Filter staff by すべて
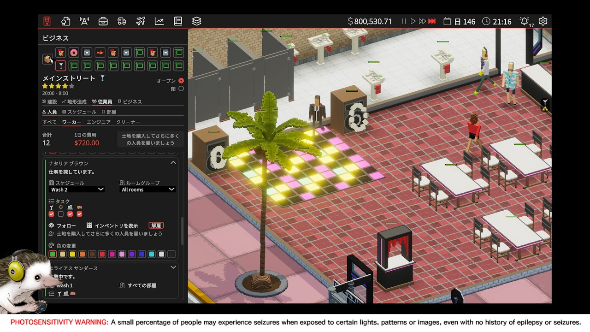Screen dimensions: 590x332 [x=49, y=122]
